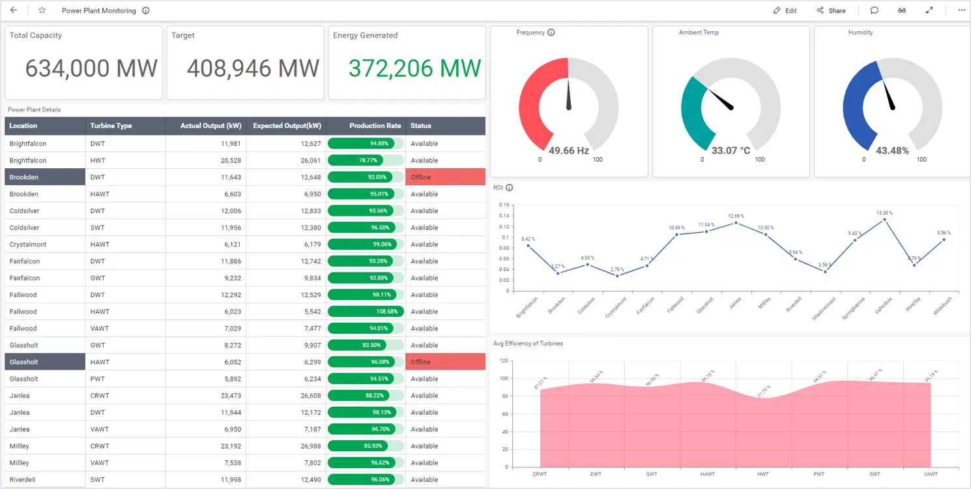Screen dimensions: 971x489
Task: Open the ellipsis more-options menu
Action: [961, 10]
